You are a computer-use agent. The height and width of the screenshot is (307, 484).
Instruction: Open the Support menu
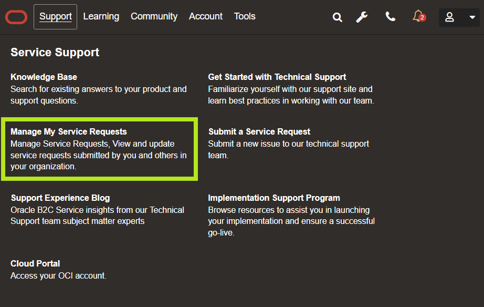[x=55, y=17]
